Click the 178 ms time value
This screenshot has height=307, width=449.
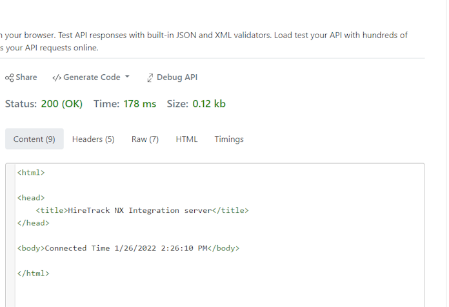140,104
